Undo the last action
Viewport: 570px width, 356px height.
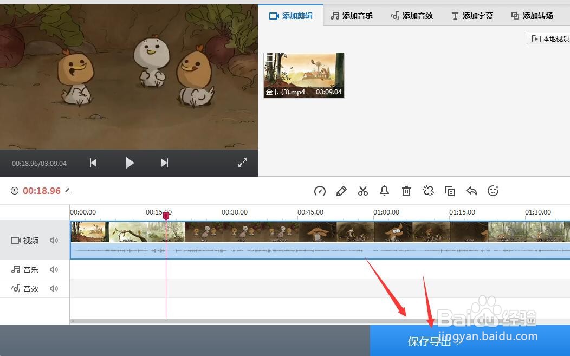coord(471,191)
